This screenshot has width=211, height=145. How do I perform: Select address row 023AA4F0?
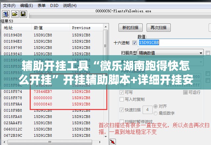point(52,123)
